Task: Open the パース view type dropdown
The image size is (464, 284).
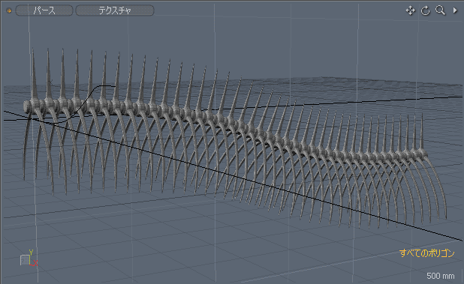Action: coord(44,10)
